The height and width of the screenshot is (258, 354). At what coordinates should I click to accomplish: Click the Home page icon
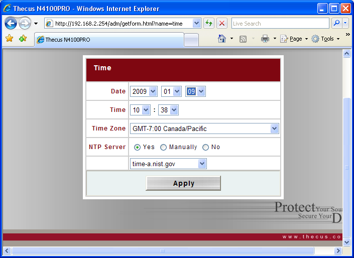222,39
